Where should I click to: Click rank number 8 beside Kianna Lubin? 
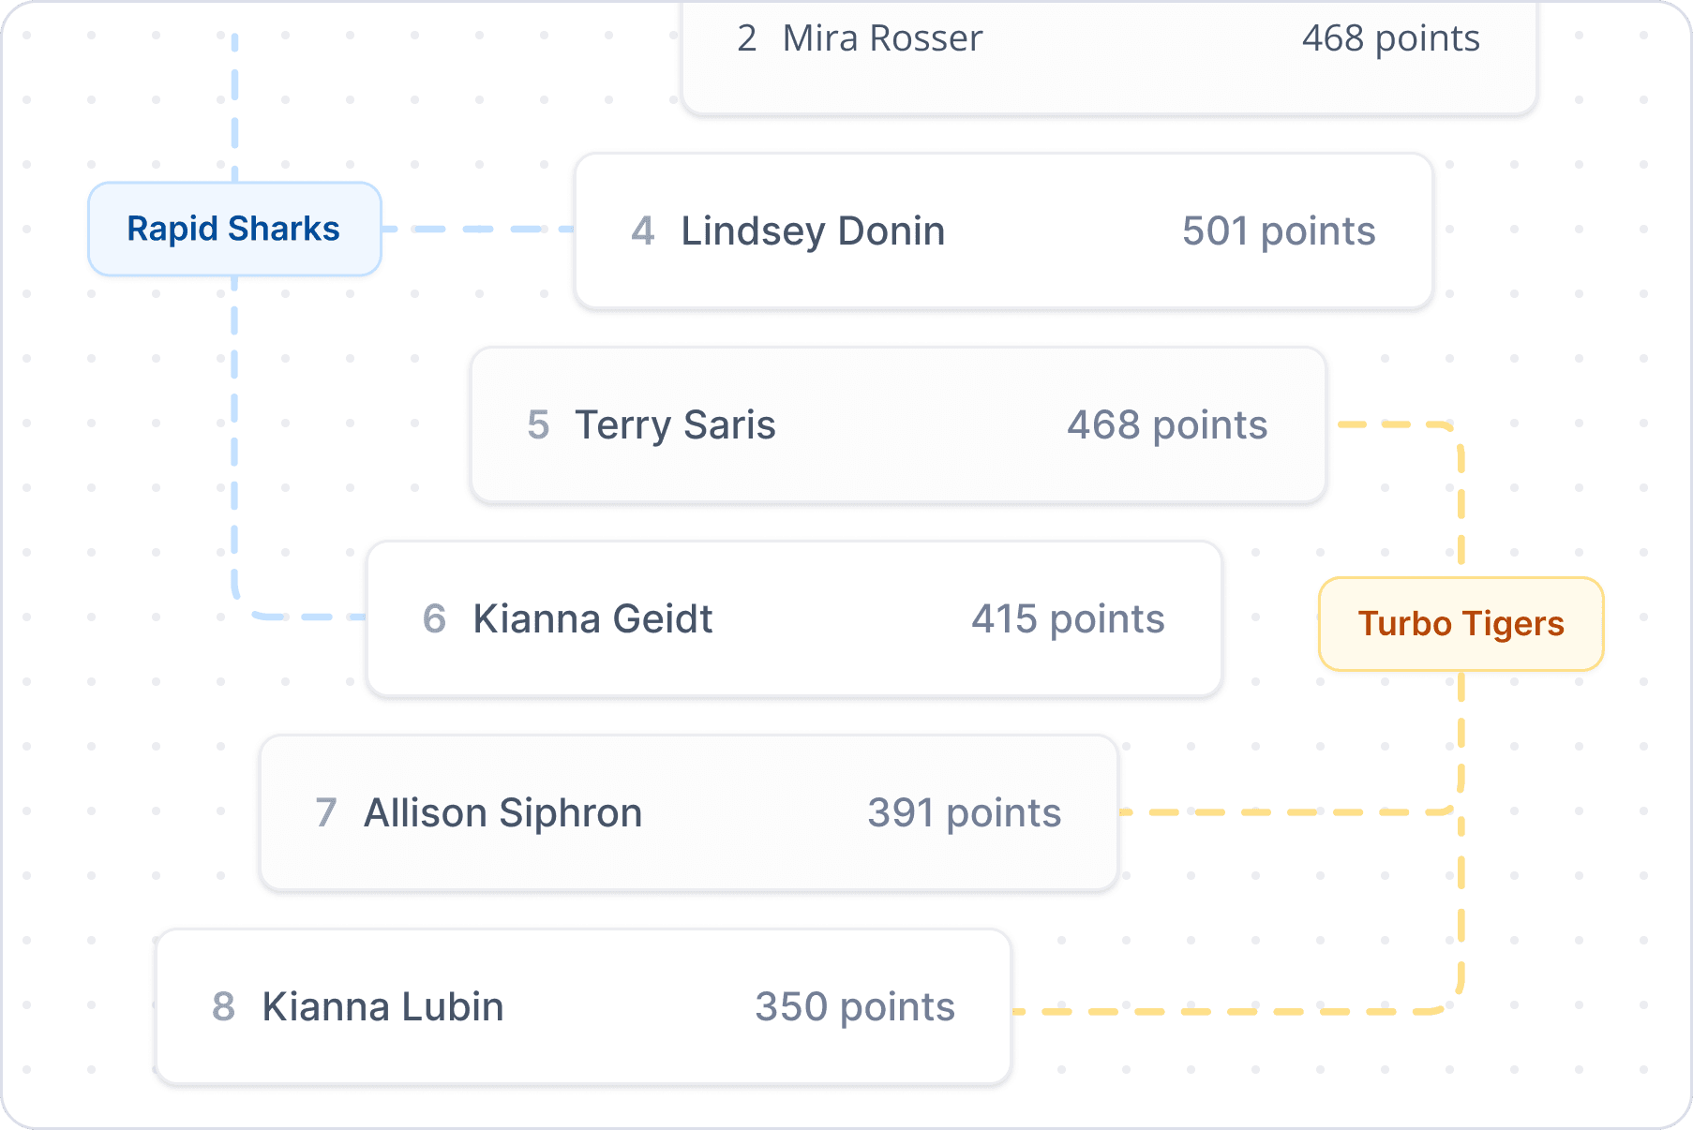(223, 1007)
